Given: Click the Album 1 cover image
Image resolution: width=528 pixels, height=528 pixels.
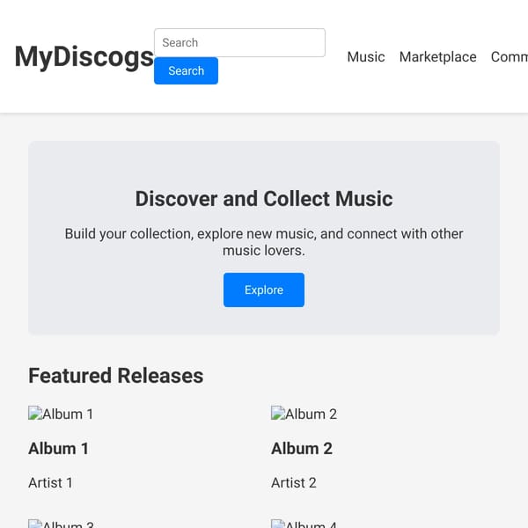Looking at the screenshot, I should pyautogui.click(x=61, y=414).
